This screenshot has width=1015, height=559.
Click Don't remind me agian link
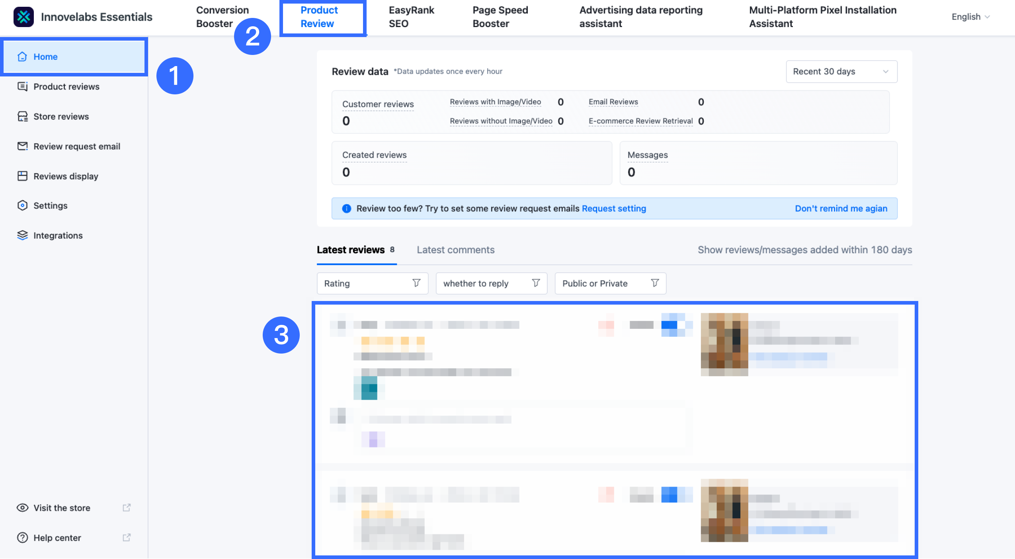[x=841, y=209]
